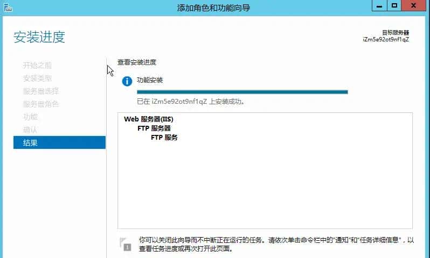Select the 服务器角色 step
The width and height of the screenshot is (430, 258).
coord(41,104)
